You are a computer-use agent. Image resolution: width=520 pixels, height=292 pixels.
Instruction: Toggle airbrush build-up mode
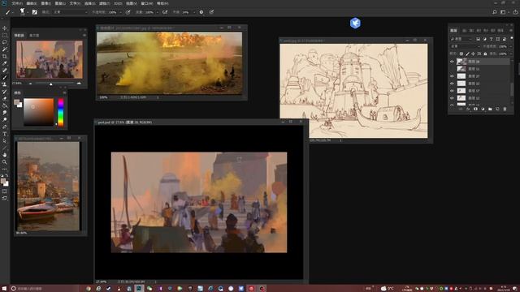click(x=165, y=12)
